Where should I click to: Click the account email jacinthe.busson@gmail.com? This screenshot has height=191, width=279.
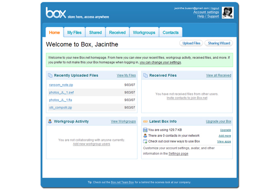click(191, 8)
